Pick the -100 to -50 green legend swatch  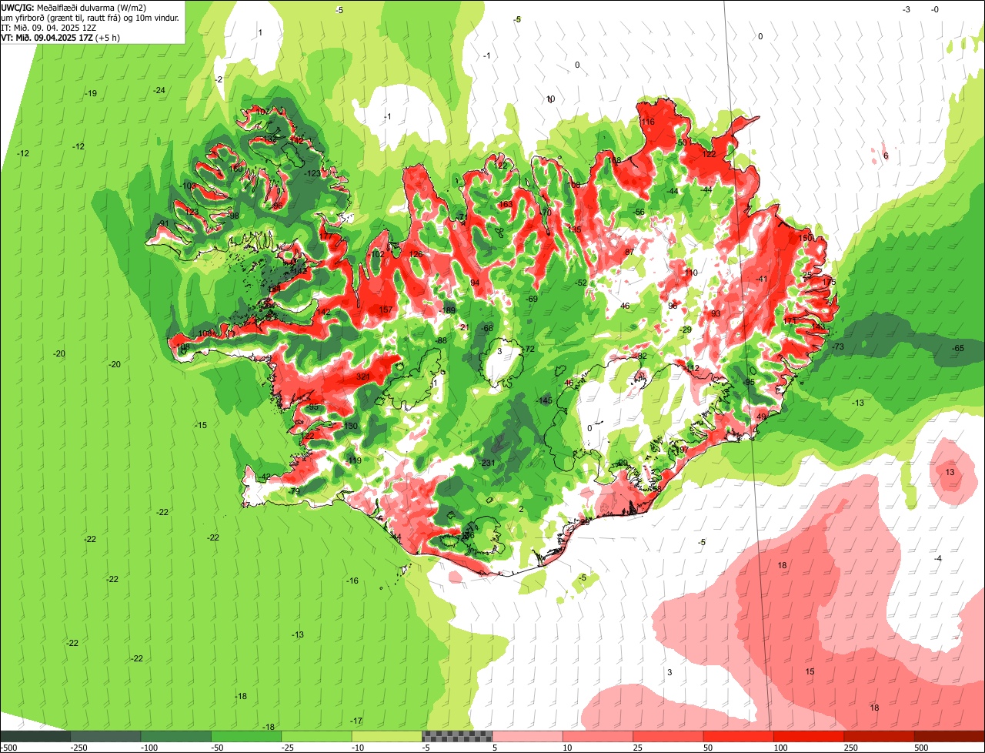click(176, 737)
